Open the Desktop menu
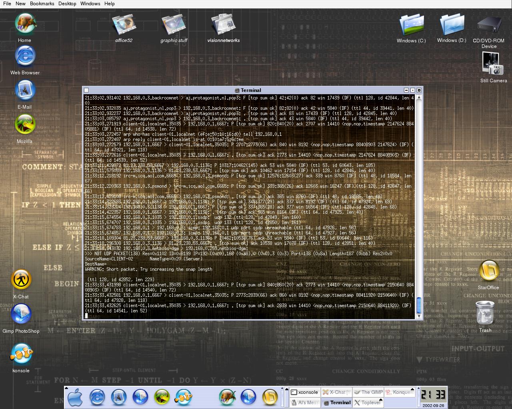The width and height of the screenshot is (512, 409). pos(67,4)
